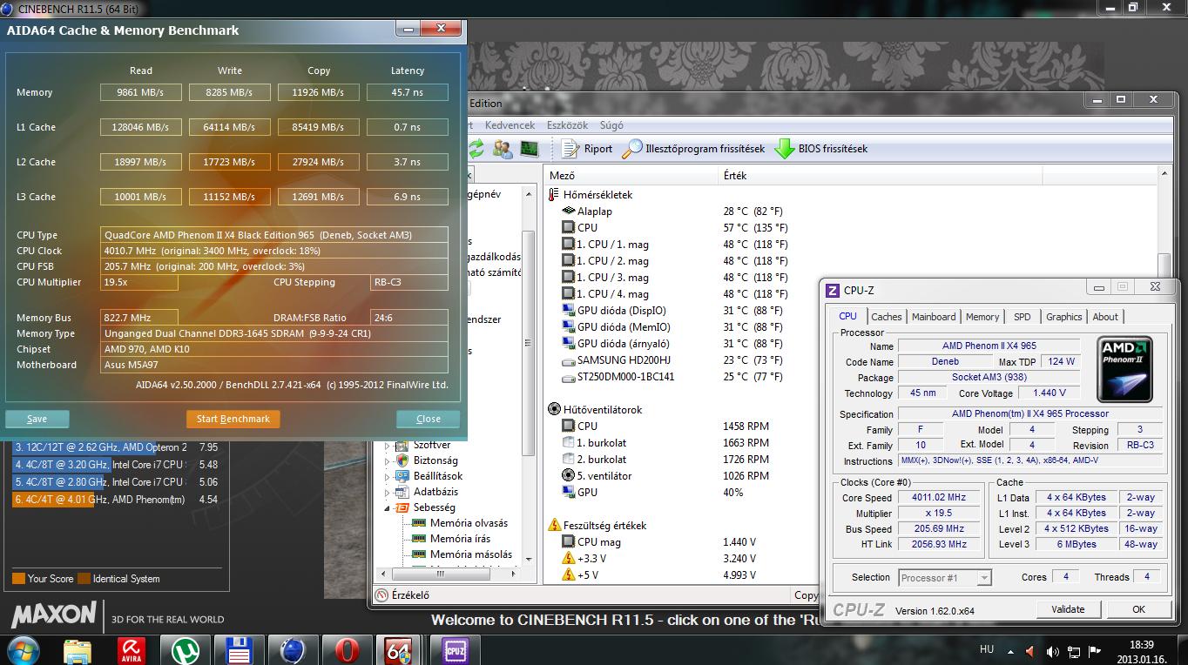
Task: Open the Processor #1 selection dropdown in CPU-Z
Action: click(945, 578)
